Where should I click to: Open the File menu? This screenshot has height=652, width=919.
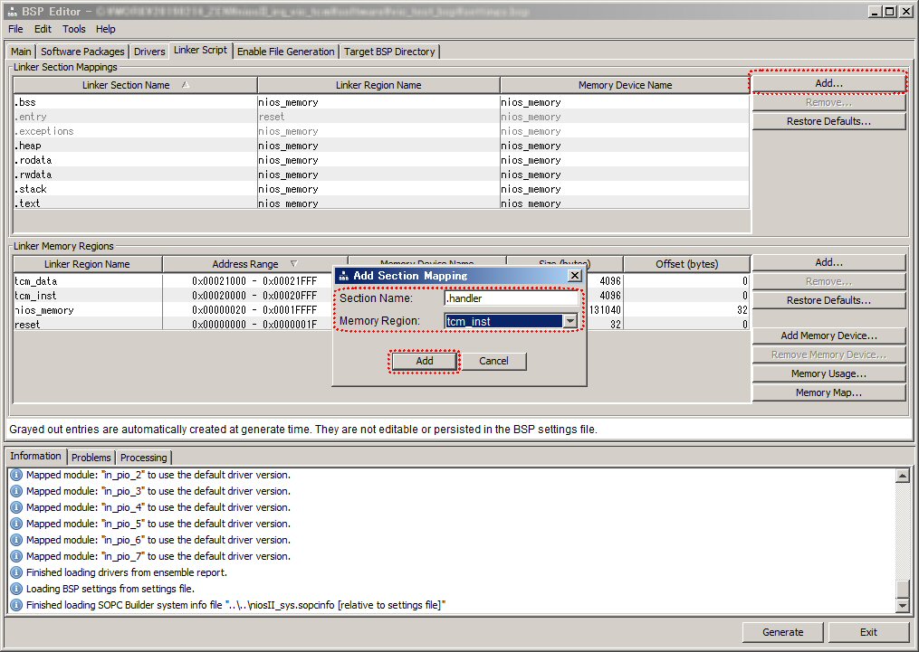tap(15, 29)
